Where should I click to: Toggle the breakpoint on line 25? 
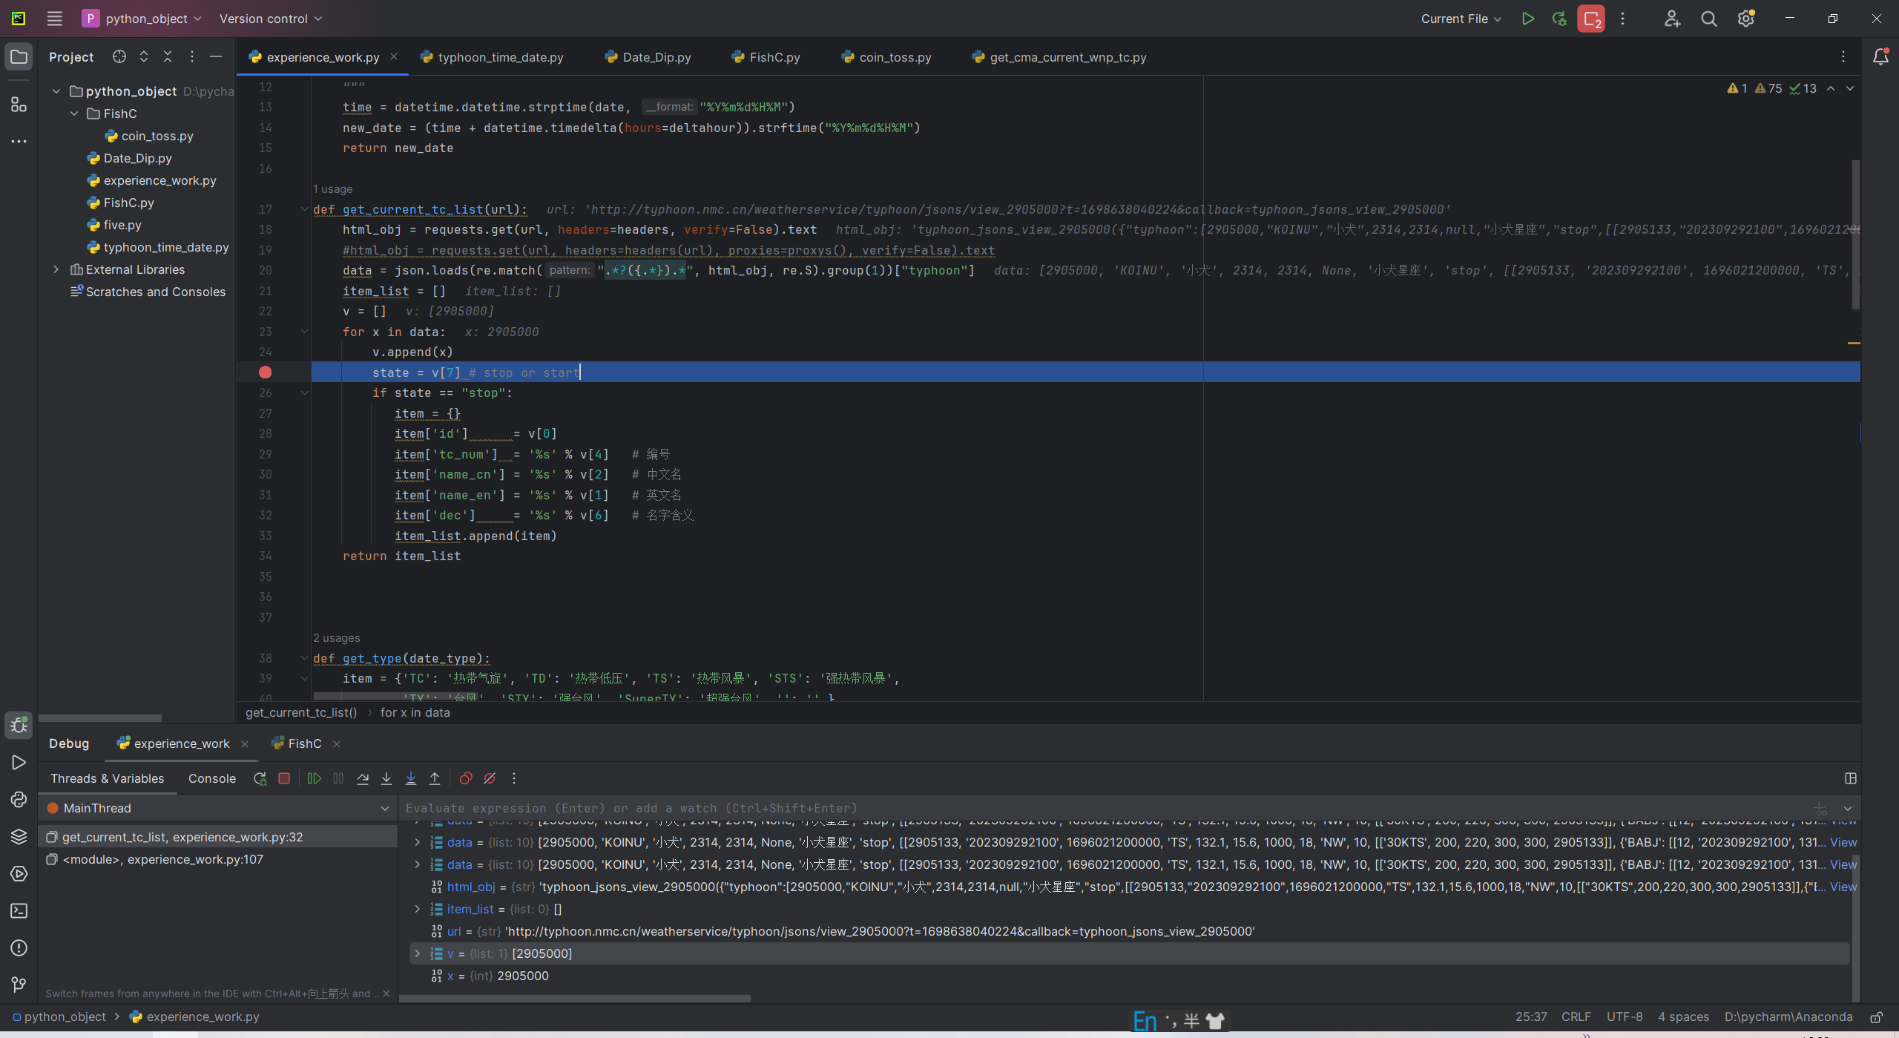(x=265, y=372)
